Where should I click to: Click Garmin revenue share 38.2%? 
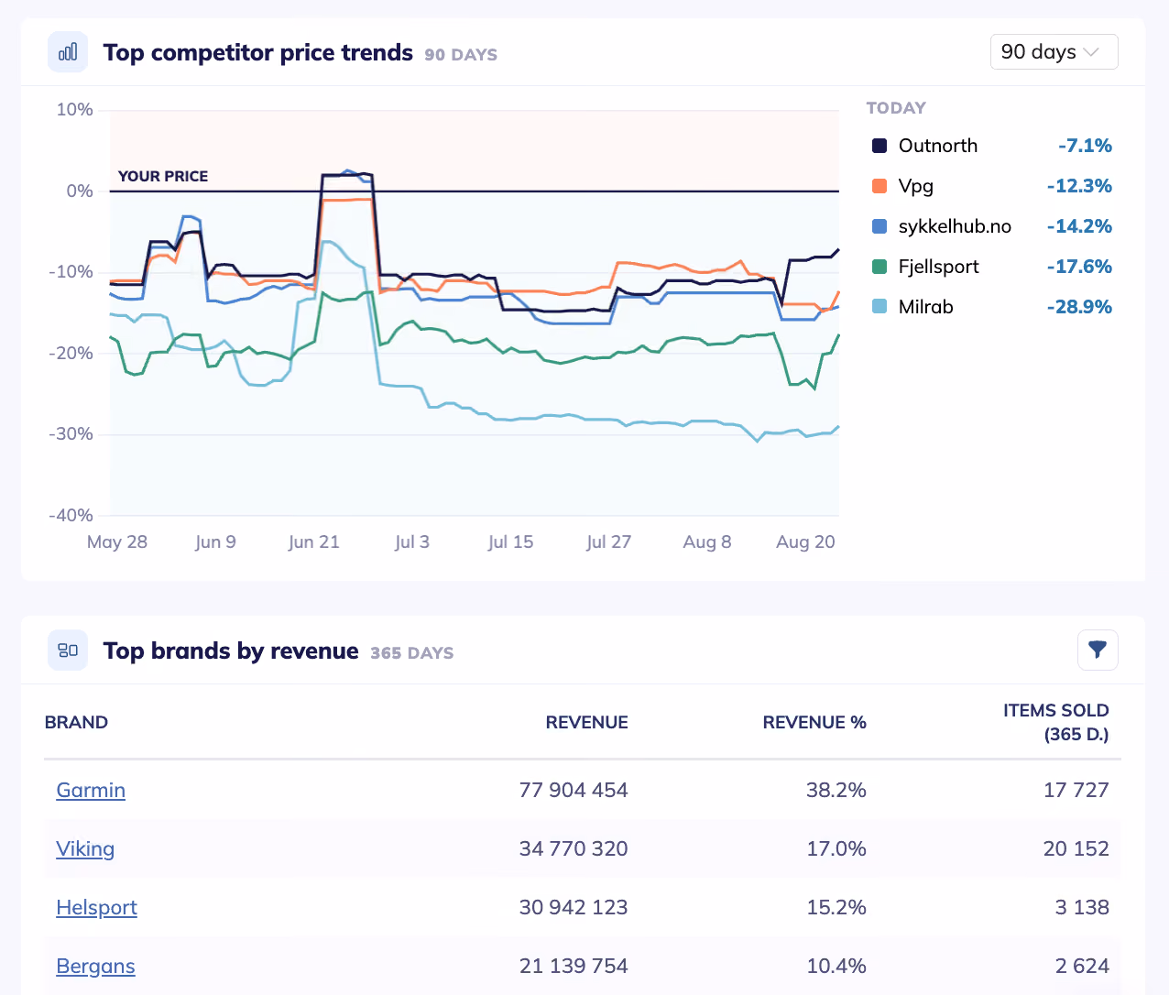[x=836, y=790]
